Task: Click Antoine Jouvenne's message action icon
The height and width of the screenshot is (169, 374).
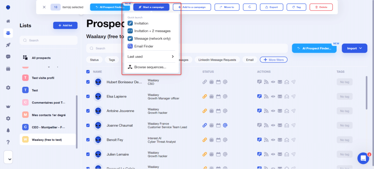Action: tap(260, 111)
